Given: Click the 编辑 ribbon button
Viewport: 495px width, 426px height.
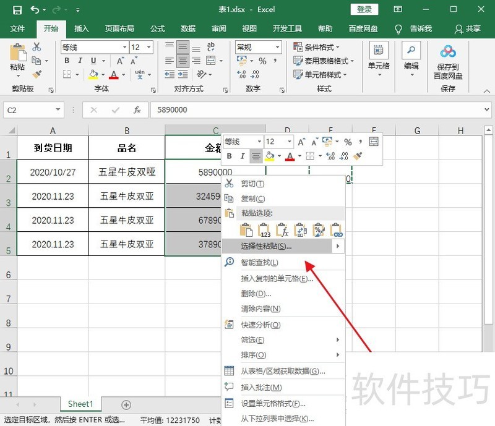Looking at the screenshot, I should (x=411, y=59).
